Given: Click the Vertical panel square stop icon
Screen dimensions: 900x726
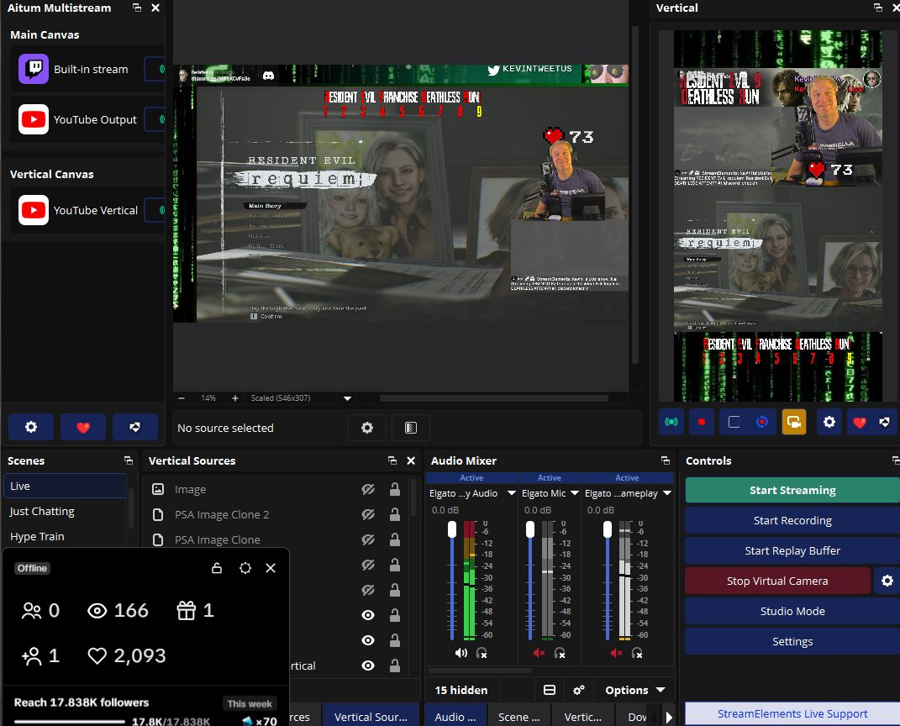Looking at the screenshot, I should tap(734, 422).
